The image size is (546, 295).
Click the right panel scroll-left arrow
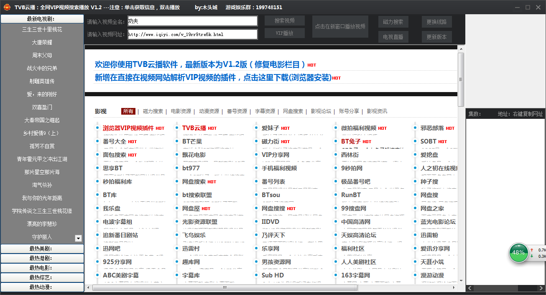pos(470,288)
